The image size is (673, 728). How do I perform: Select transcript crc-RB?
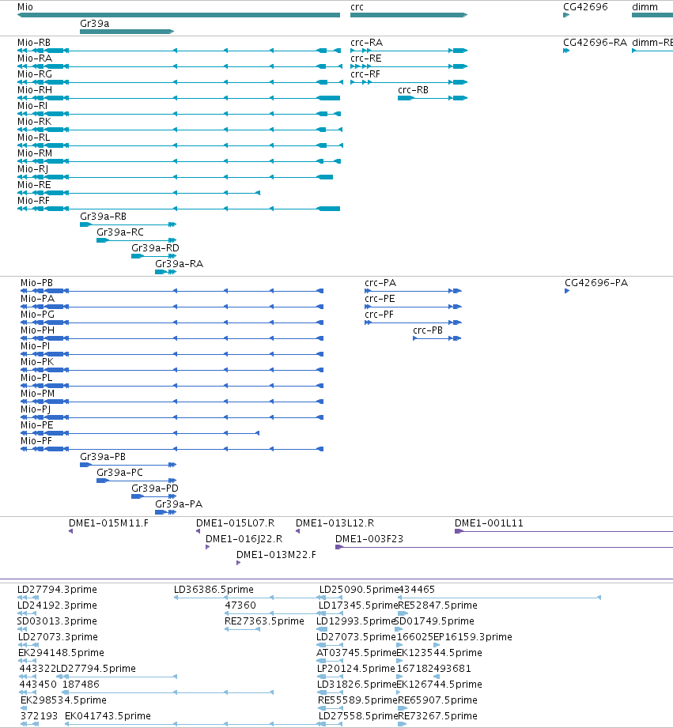coord(414,90)
